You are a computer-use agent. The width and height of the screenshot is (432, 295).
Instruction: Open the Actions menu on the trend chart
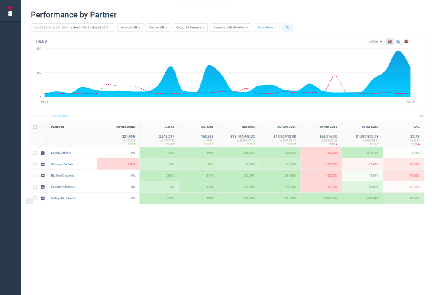click(375, 41)
